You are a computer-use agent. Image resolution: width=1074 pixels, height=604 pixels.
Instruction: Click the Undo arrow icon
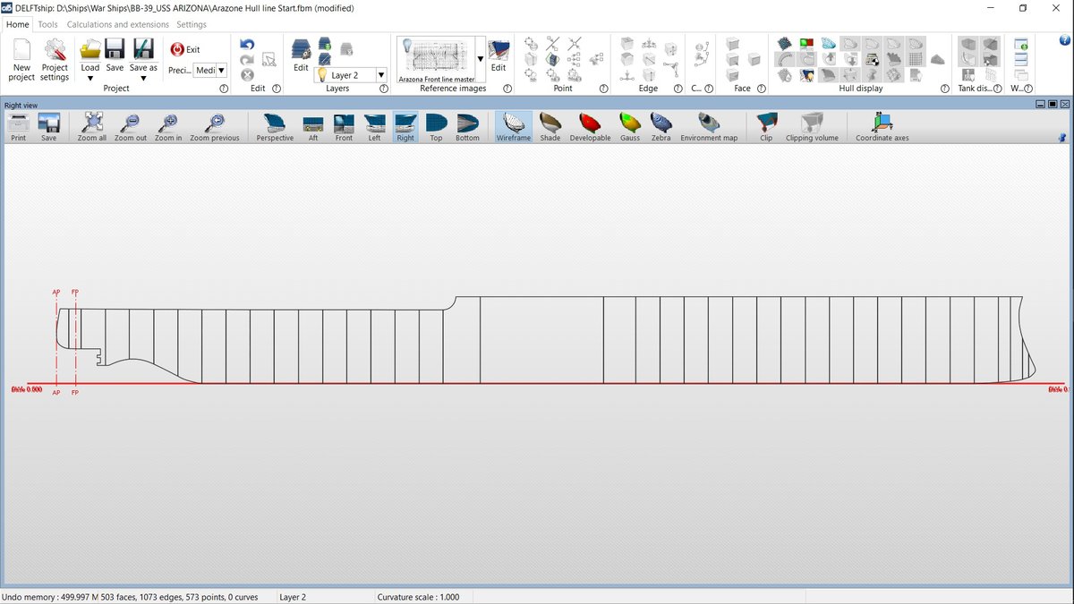[248, 45]
